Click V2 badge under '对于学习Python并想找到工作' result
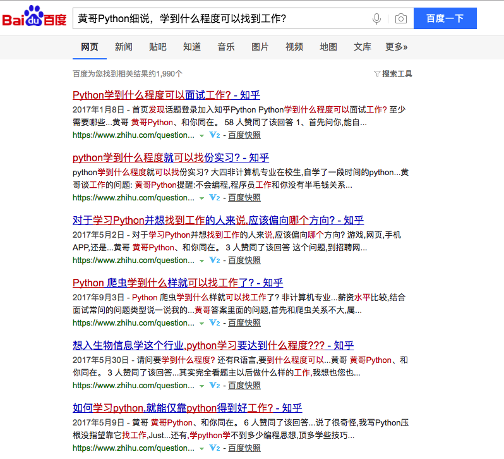The height and width of the screenshot is (459, 504). pyautogui.click(x=215, y=260)
